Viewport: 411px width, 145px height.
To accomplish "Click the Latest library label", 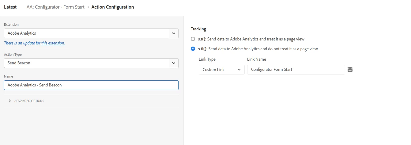I will pos(10,7).
